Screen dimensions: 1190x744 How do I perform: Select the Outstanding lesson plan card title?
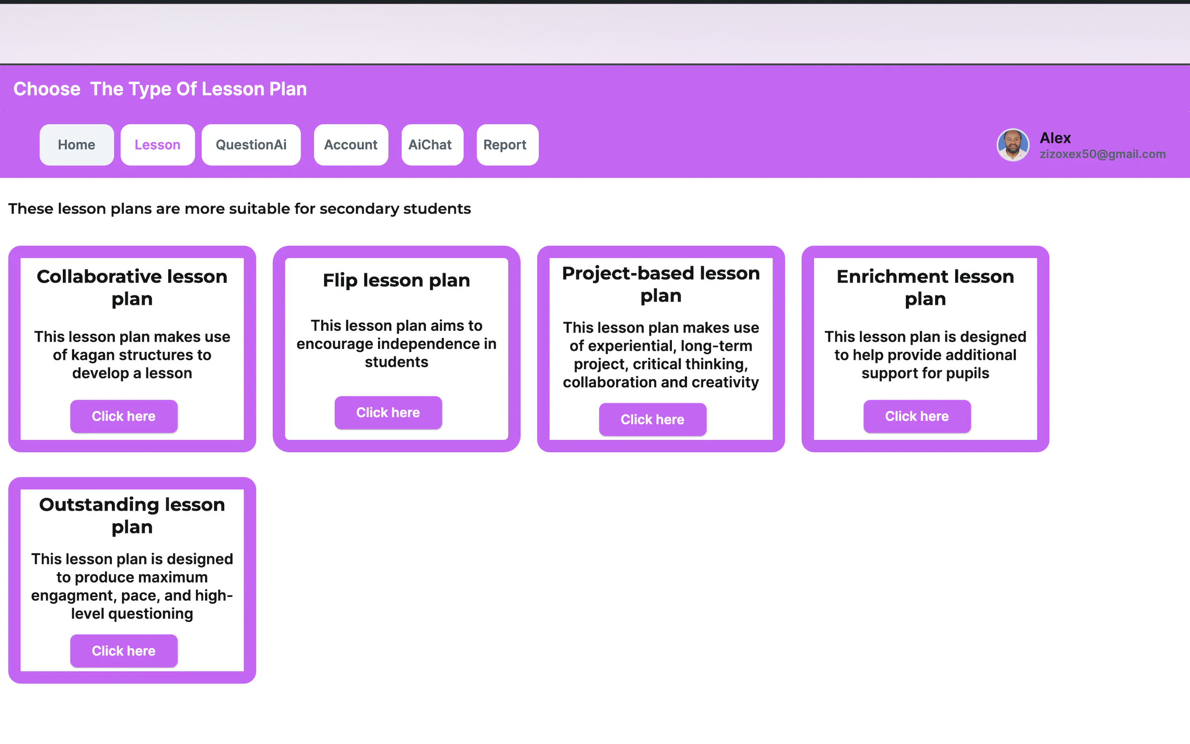132,515
